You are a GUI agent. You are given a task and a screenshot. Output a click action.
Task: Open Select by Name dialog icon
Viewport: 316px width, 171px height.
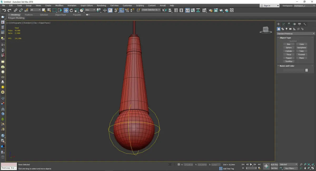coord(49,10)
